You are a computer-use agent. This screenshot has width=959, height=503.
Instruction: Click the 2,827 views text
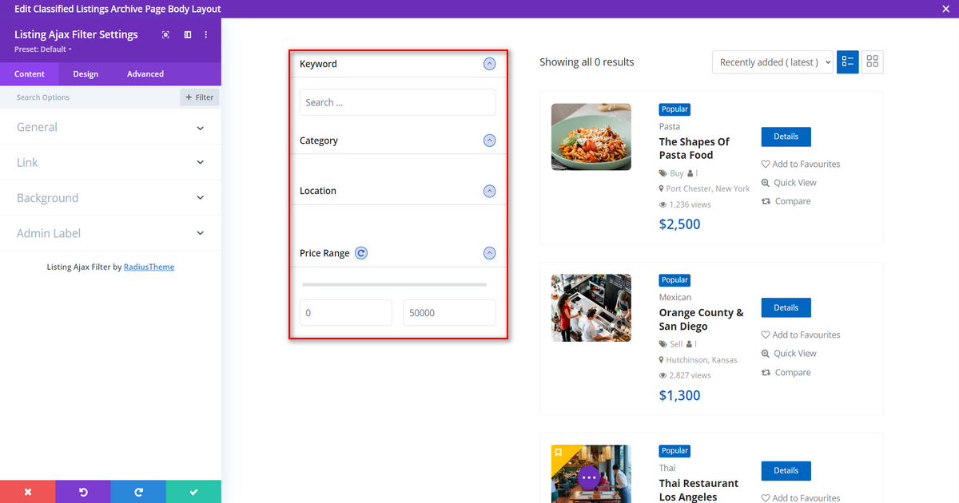pos(685,375)
